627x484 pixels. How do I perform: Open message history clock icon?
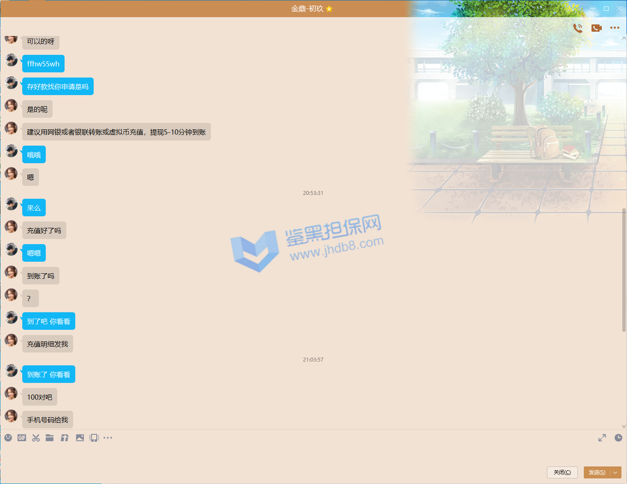click(x=618, y=438)
